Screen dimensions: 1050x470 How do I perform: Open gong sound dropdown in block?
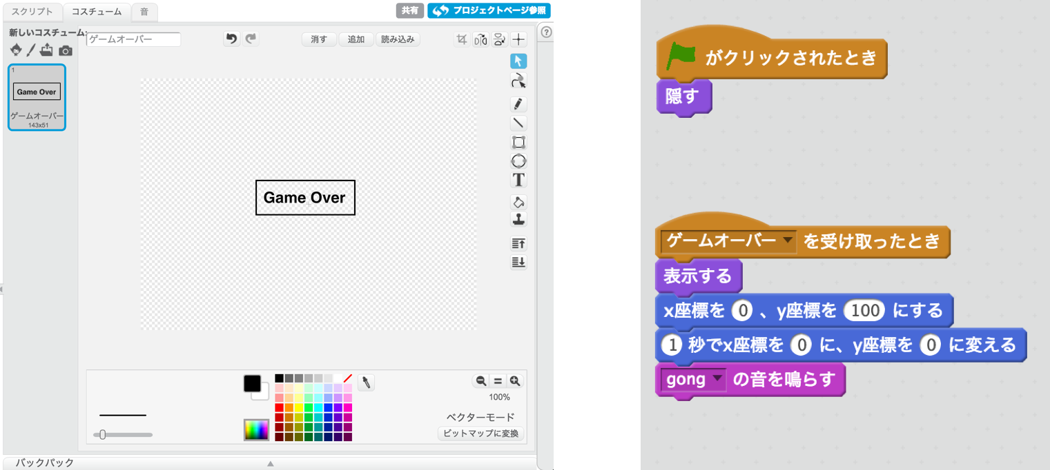(x=716, y=378)
